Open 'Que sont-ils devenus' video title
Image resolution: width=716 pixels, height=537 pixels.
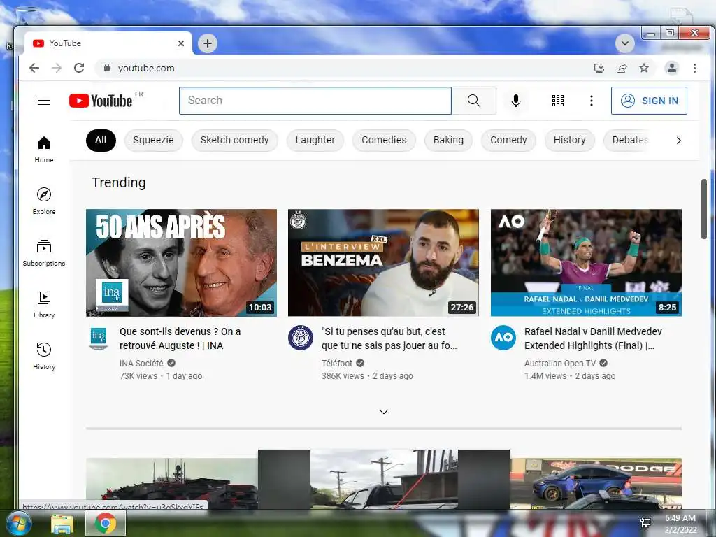click(x=180, y=338)
